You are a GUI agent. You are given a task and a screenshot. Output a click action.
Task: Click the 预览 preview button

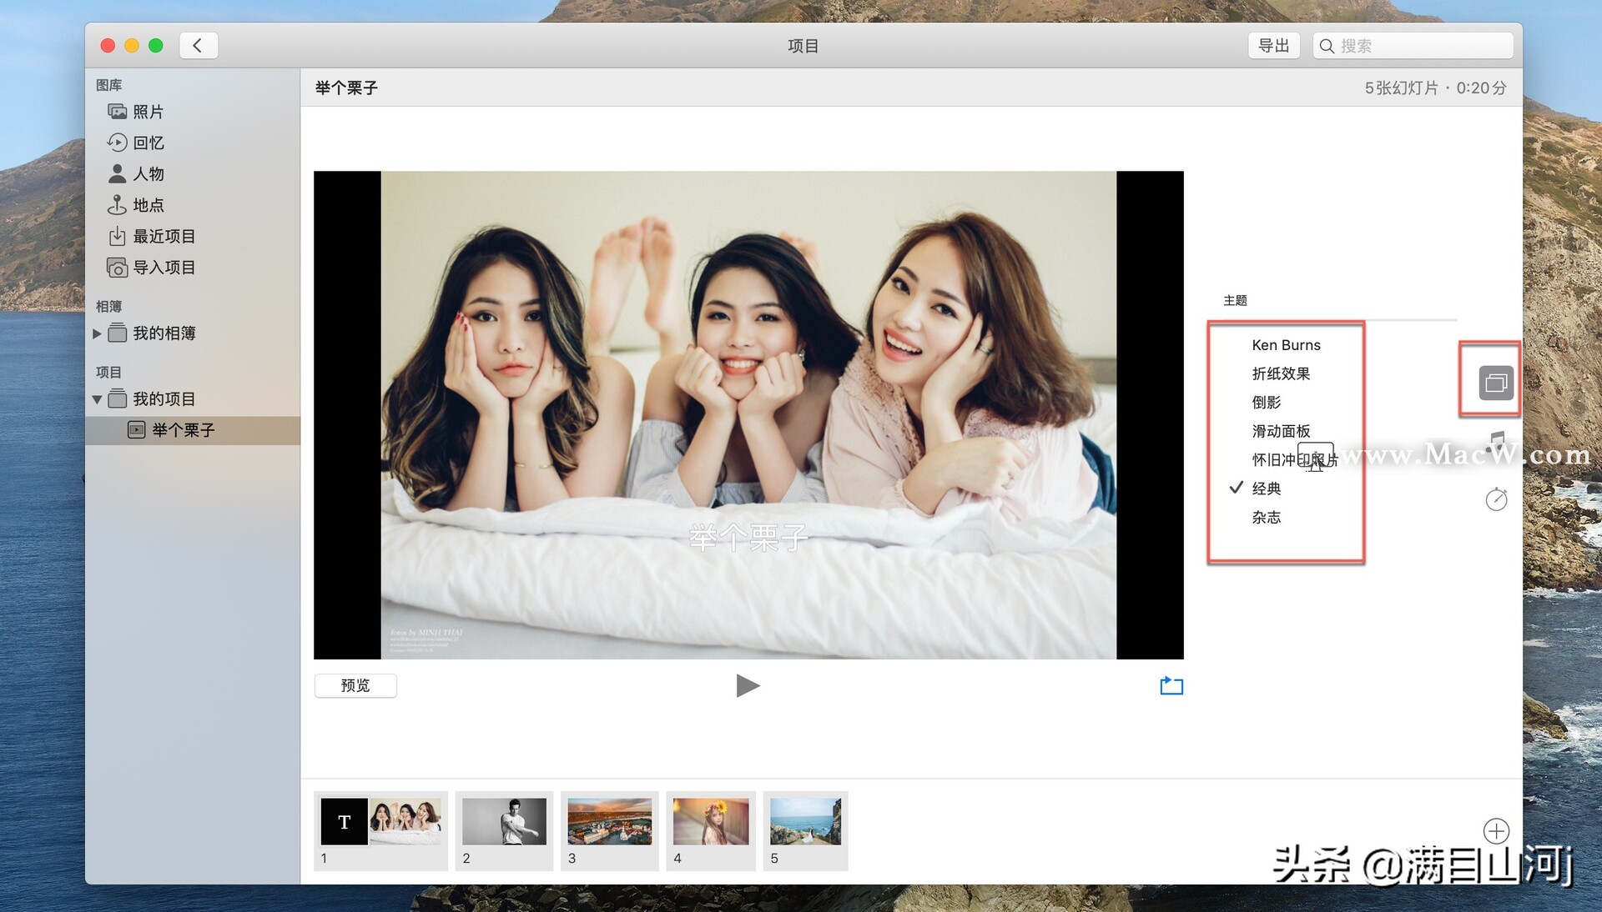[x=355, y=685]
